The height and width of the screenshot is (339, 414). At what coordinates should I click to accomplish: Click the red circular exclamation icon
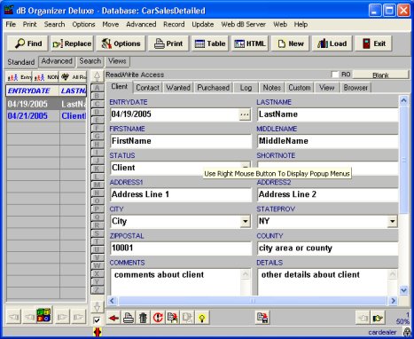[158, 319]
